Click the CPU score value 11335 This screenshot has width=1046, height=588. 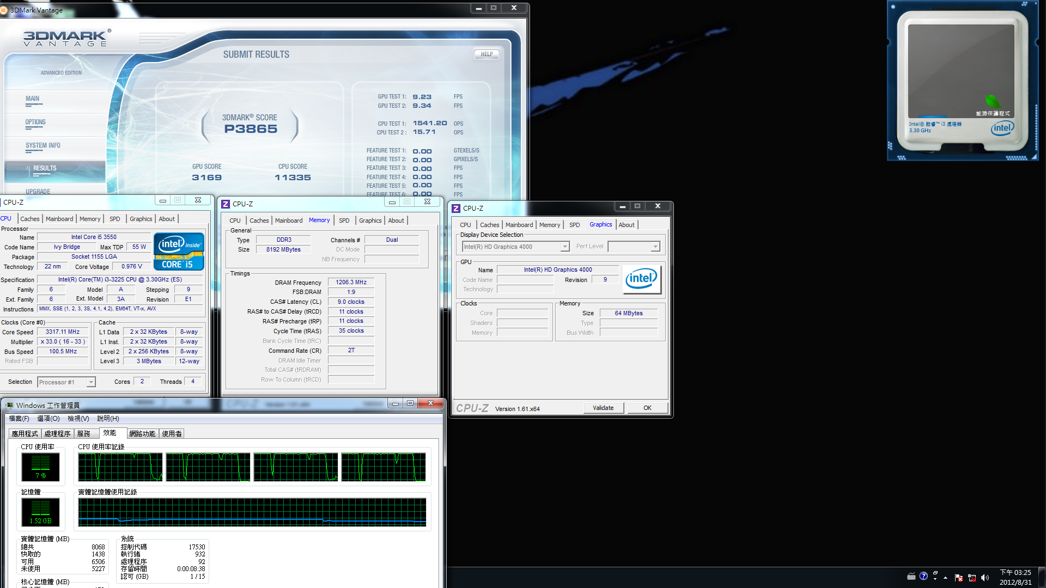[293, 177]
